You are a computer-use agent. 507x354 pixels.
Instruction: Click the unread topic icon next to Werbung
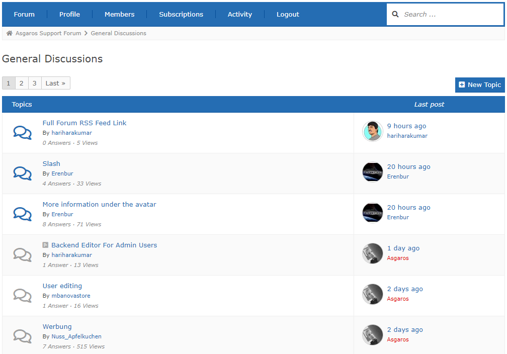click(22, 336)
